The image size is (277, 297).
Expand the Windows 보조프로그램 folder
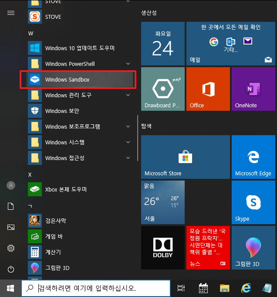pos(81,126)
